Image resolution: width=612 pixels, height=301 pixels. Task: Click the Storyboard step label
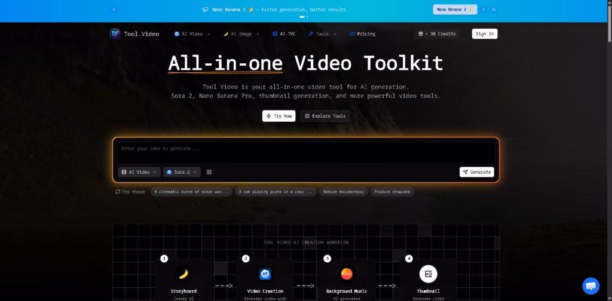click(183, 291)
